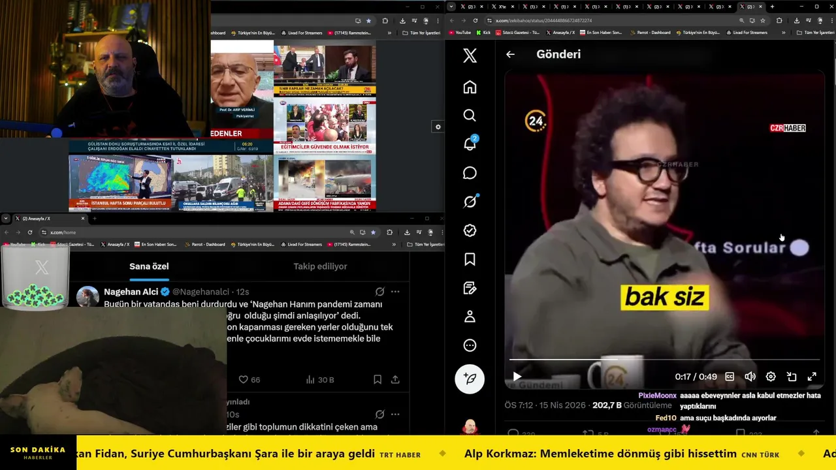Viewport: 836px width, 470px height.
Task: Click the compose post feather button
Action: [470, 378]
